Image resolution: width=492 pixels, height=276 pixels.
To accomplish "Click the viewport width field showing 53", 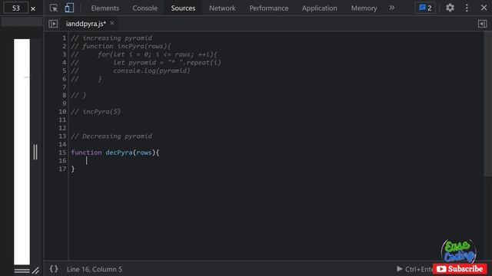I will click(x=15, y=8).
